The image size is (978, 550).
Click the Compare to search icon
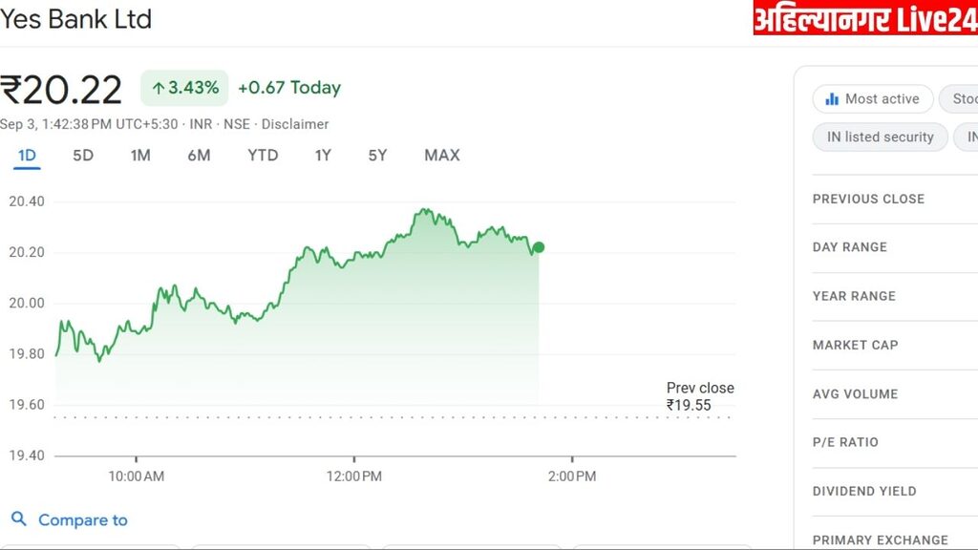click(19, 519)
